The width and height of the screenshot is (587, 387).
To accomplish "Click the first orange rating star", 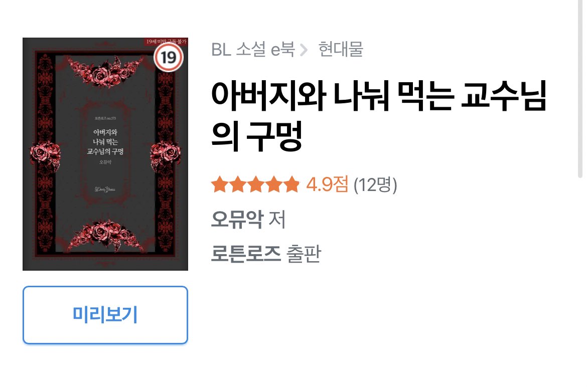I will point(220,184).
